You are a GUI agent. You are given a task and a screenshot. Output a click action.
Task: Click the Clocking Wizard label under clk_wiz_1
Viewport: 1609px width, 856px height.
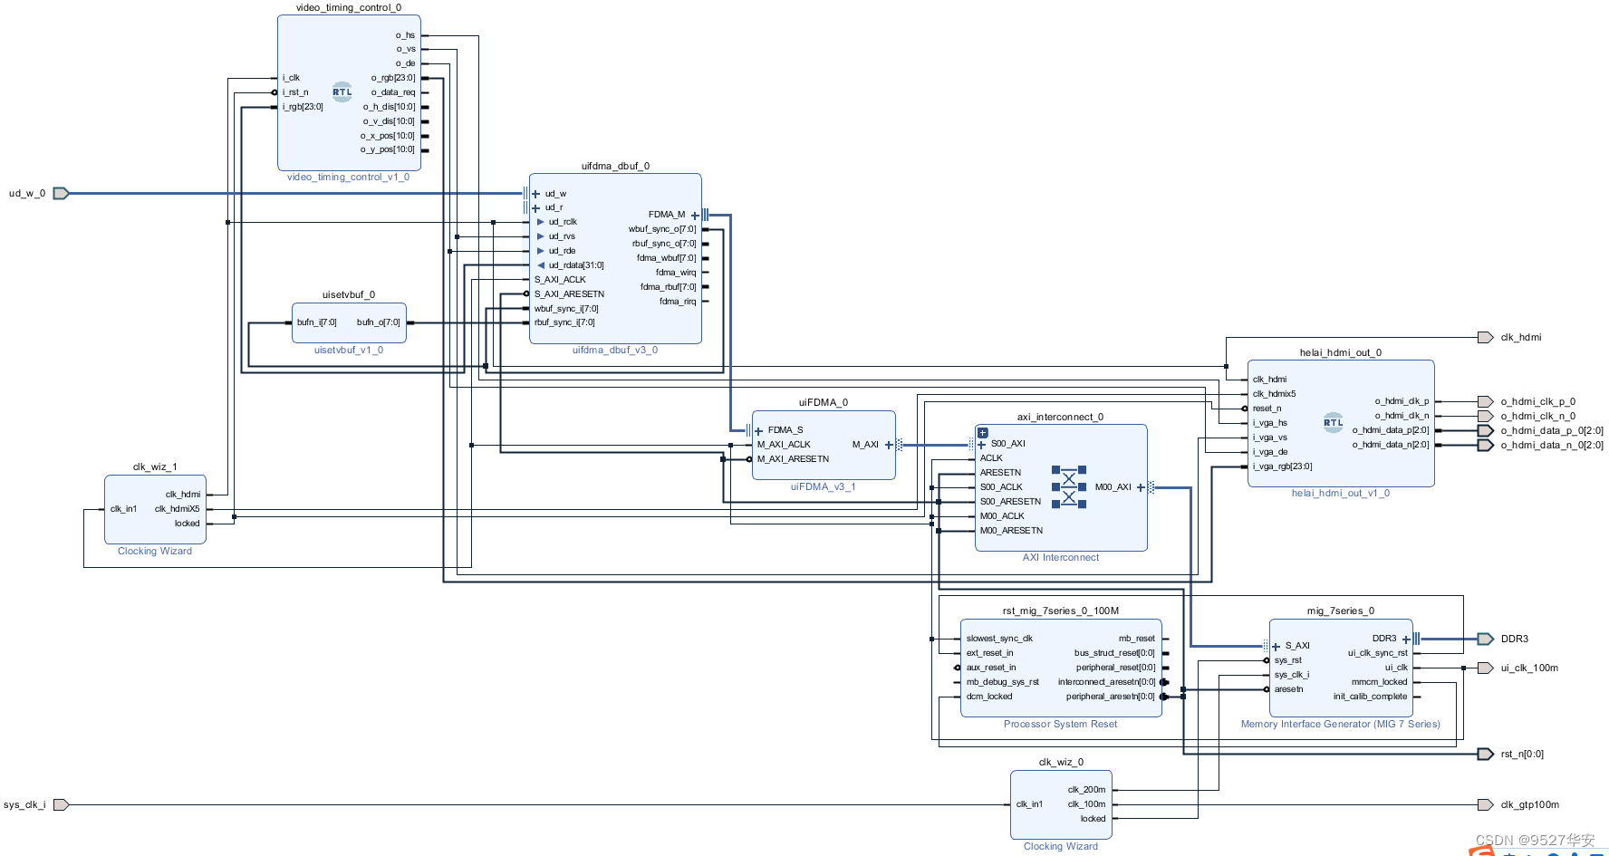(x=155, y=551)
